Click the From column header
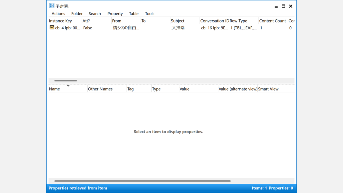The image size is (343, 193). tap(117, 21)
